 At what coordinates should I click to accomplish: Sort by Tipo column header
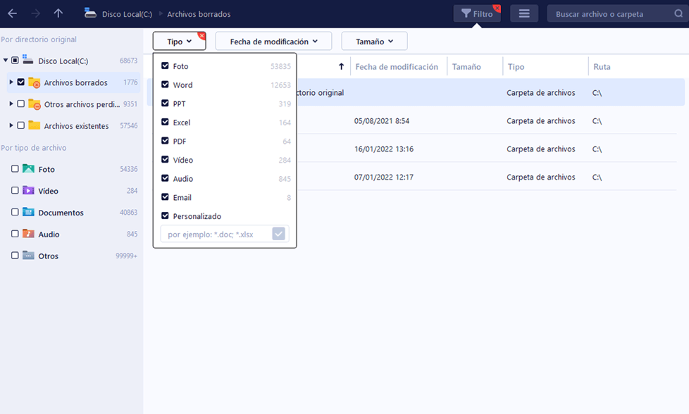click(516, 67)
